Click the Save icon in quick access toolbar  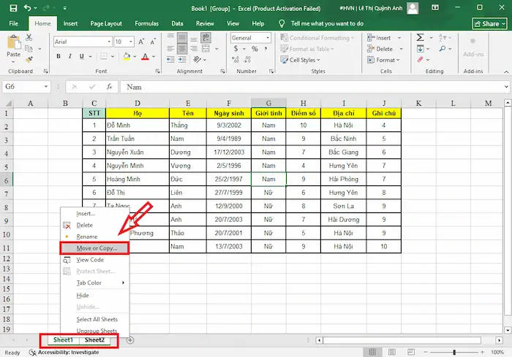coord(12,9)
